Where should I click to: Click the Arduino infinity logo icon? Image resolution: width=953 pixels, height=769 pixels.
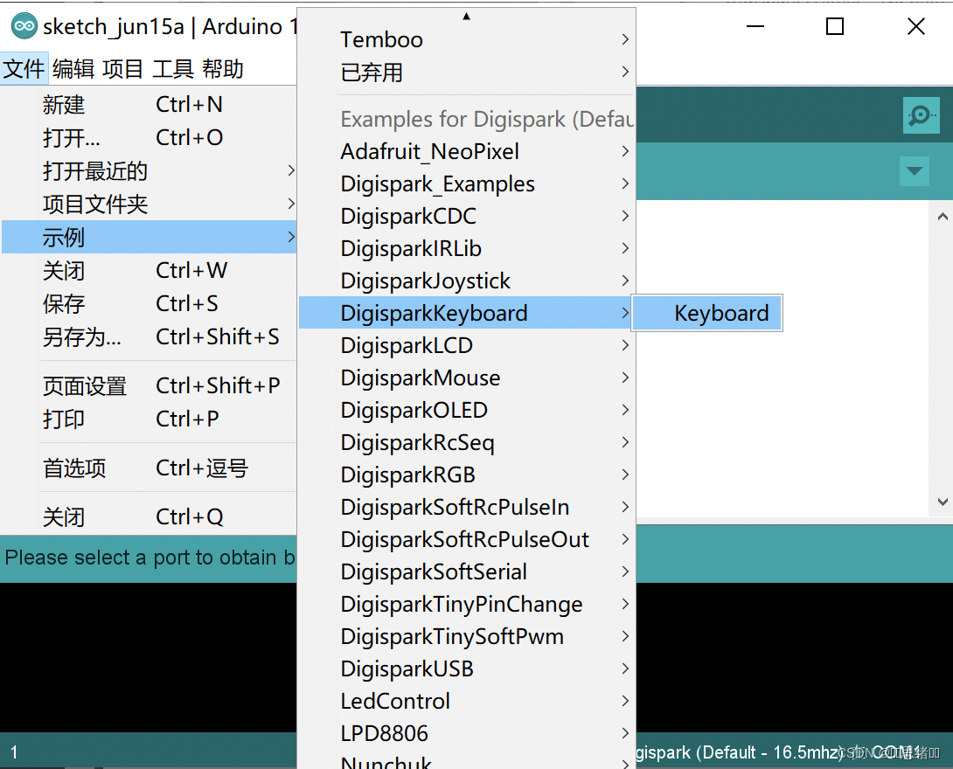coord(24,26)
